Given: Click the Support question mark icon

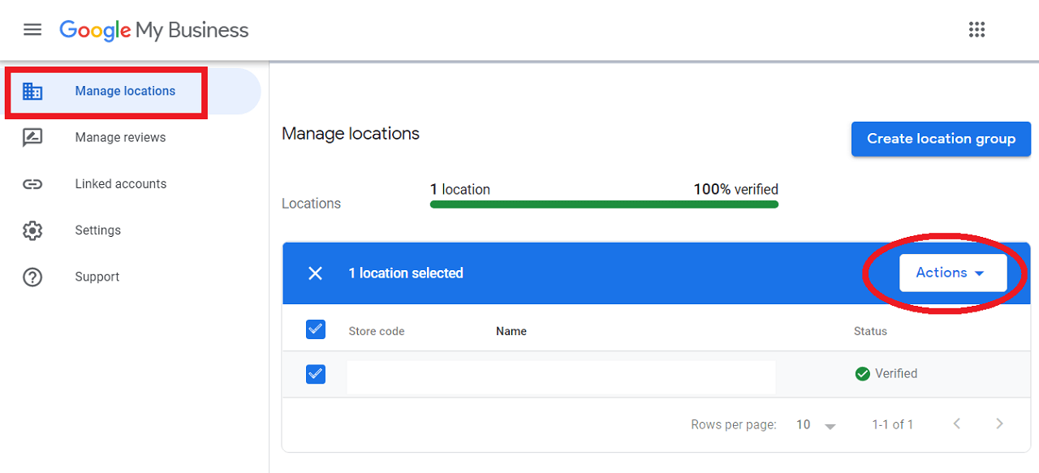Looking at the screenshot, I should 32,277.
